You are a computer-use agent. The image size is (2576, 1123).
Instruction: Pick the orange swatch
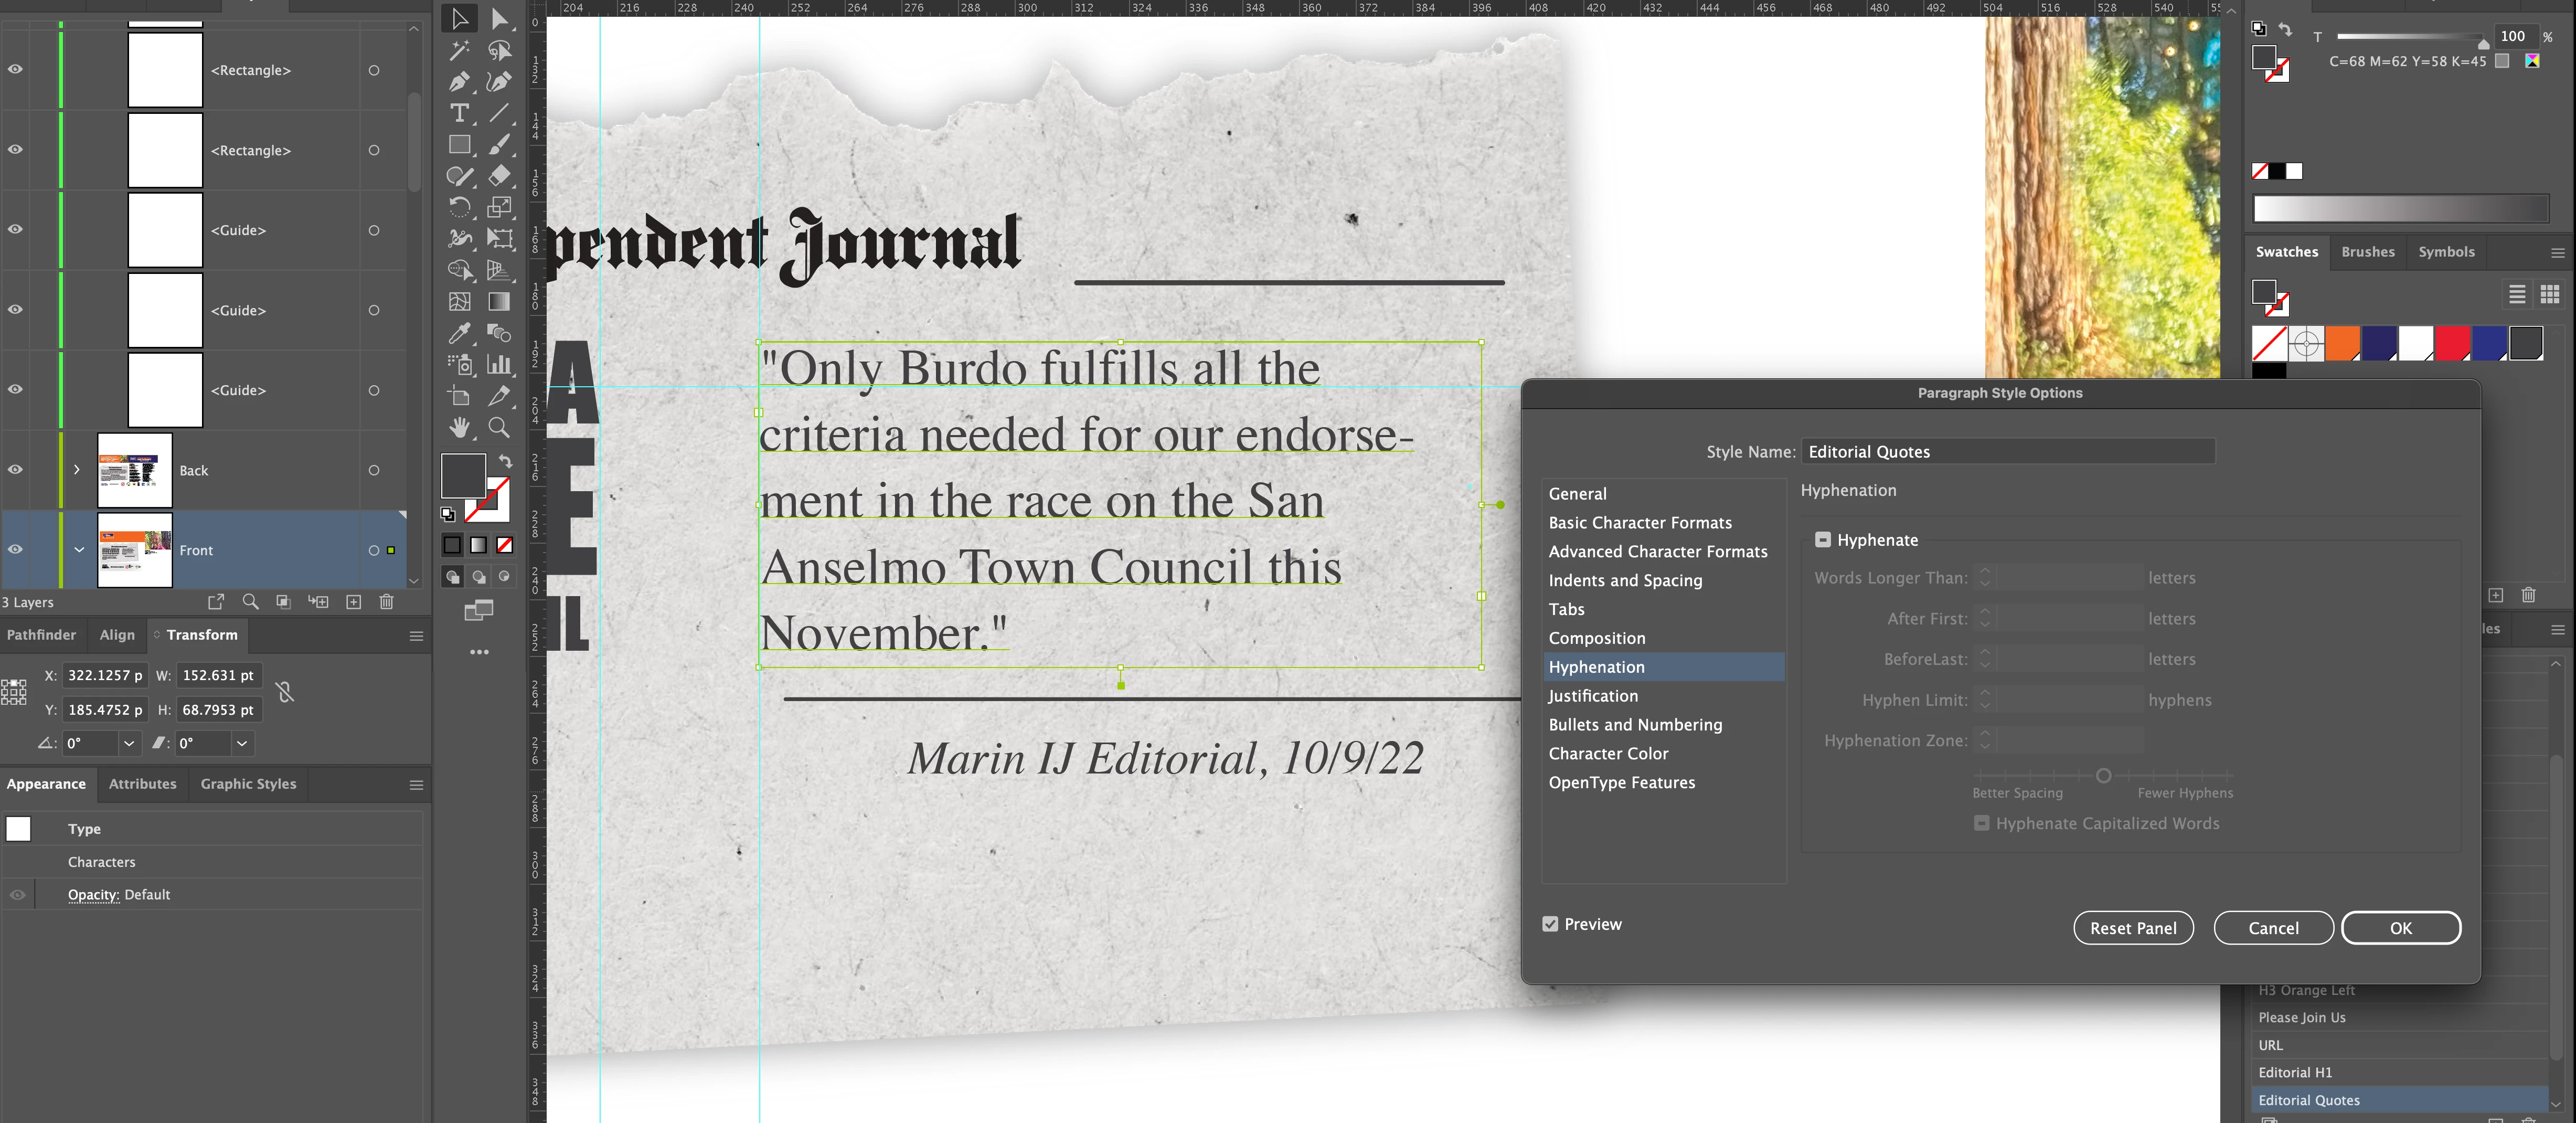point(2342,343)
